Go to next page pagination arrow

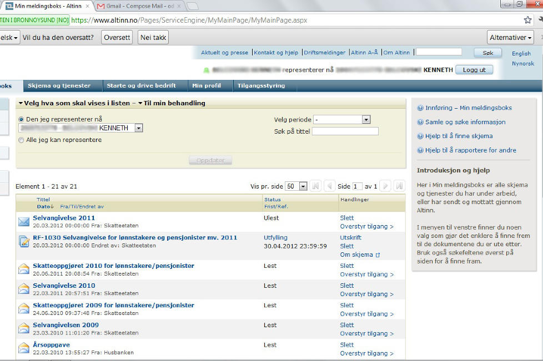(x=385, y=186)
